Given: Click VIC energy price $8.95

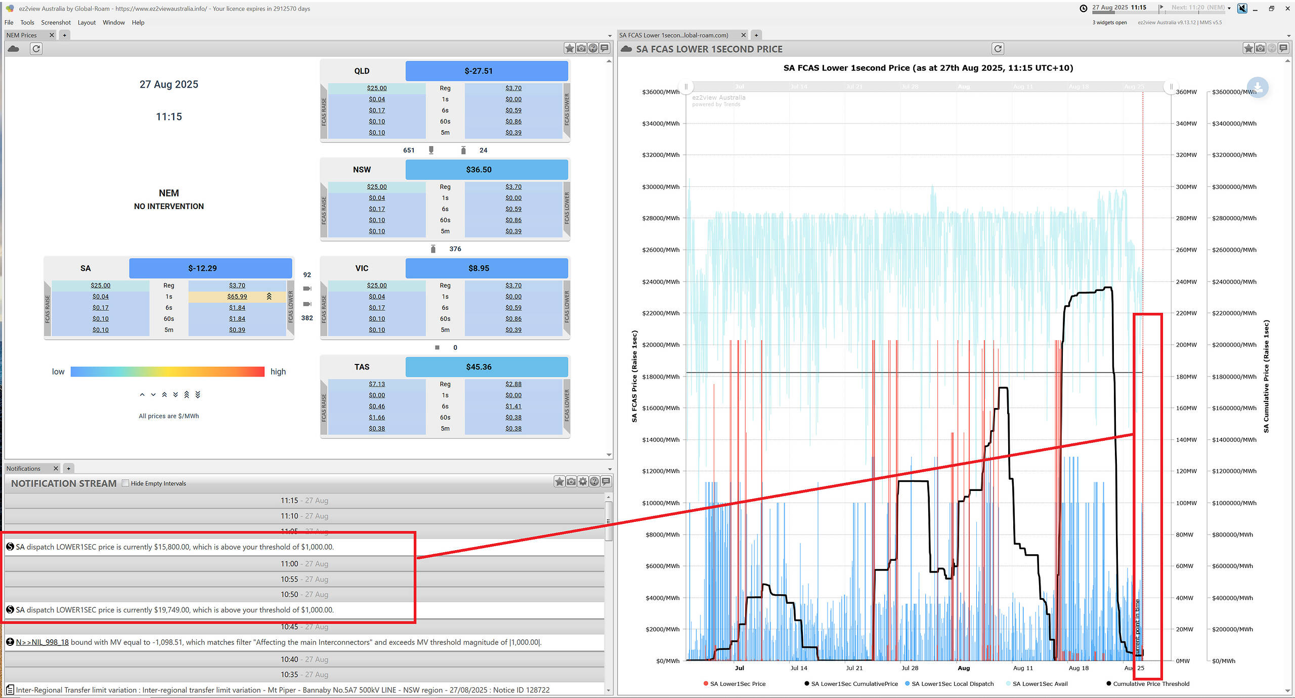Looking at the screenshot, I should click(x=487, y=268).
